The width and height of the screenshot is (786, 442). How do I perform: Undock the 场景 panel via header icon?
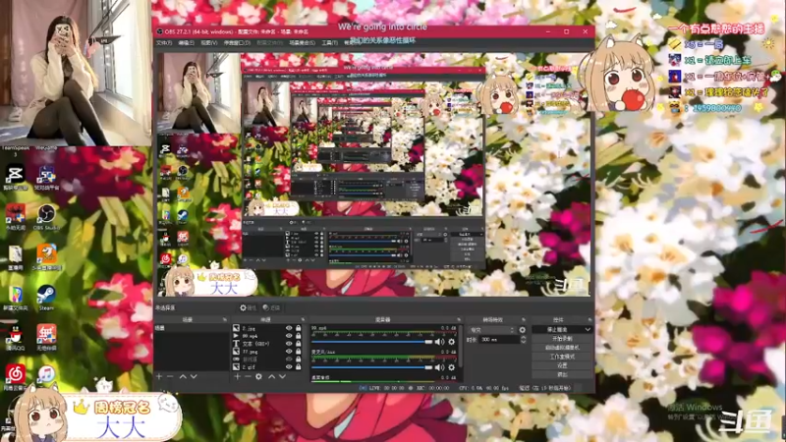pos(225,320)
